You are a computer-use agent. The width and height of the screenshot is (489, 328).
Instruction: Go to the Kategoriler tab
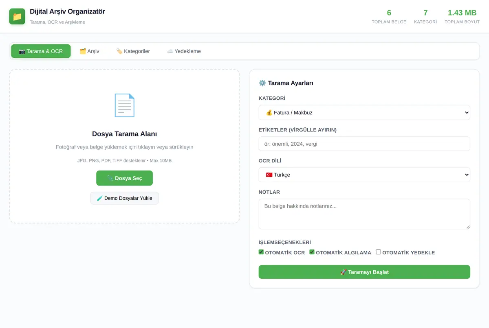(x=133, y=51)
